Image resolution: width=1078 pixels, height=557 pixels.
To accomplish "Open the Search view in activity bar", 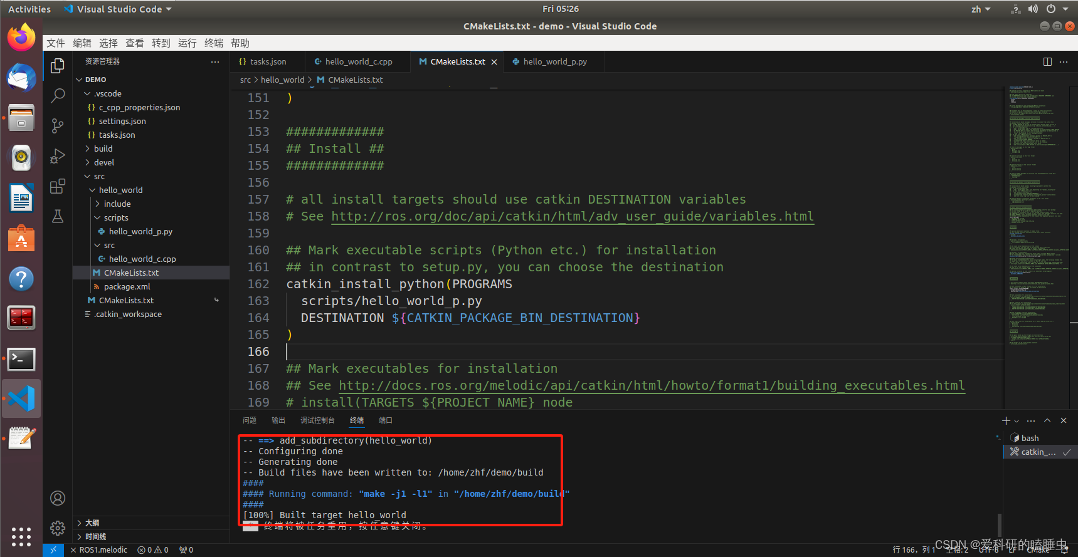I will pyautogui.click(x=58, y=95).
